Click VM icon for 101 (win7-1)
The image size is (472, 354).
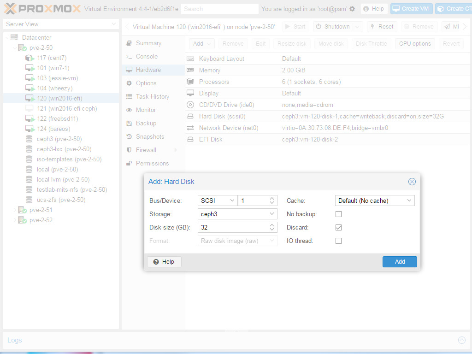[x=30, y=68]
